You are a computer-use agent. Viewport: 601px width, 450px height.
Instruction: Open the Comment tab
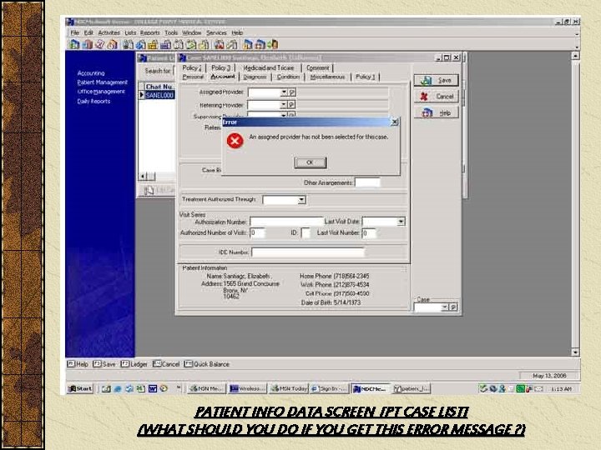(318, 67)
